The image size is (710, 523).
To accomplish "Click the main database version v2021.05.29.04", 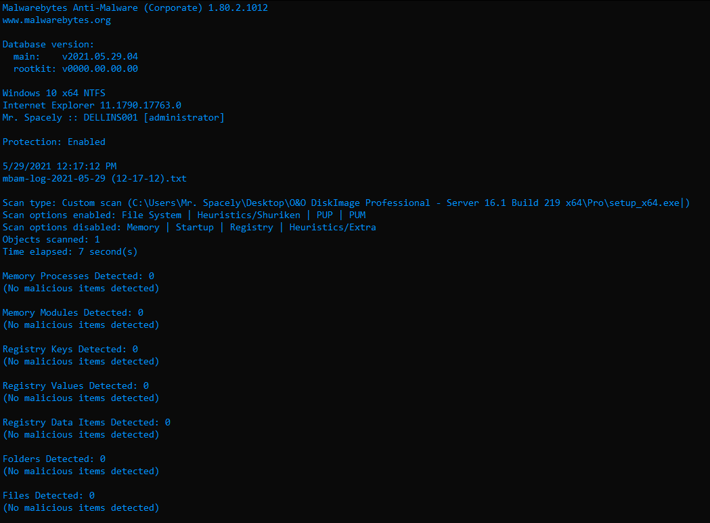I will pyautogui.click(x=100, y=57).
